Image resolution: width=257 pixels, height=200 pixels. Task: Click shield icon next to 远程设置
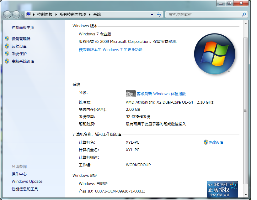pyautogui.click(x=7, y=46)
